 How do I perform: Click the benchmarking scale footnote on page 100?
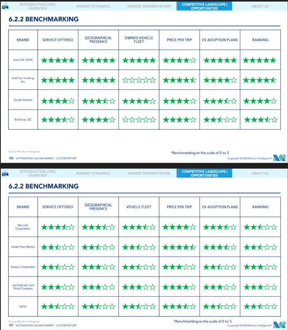pos(200,153)
